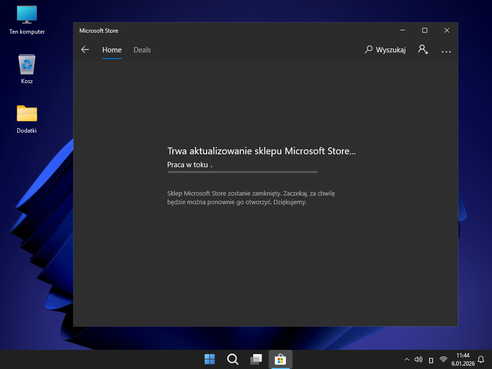Open the three-dot more options menu

pyautogui.click(x=446, y=50)
